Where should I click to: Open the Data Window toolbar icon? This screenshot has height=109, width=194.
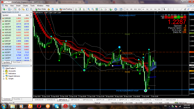click(x=19, y=9)
